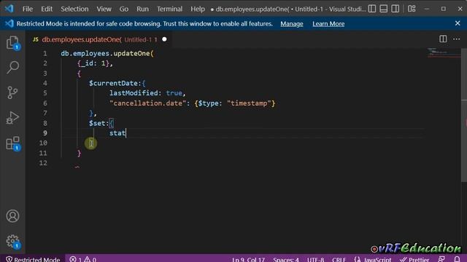
Task: Click the VS Code logo in title bar
Action: click(x=9, y=9)
